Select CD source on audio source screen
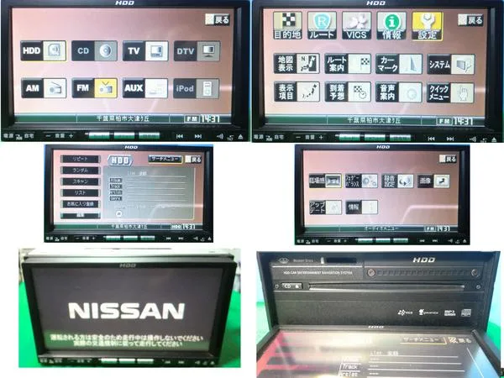Image resolution: width=504 pixels, height=378 pixels. (x=94, y=50)
